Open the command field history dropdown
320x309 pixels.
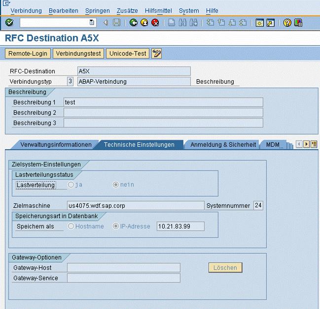pos(92,23)
